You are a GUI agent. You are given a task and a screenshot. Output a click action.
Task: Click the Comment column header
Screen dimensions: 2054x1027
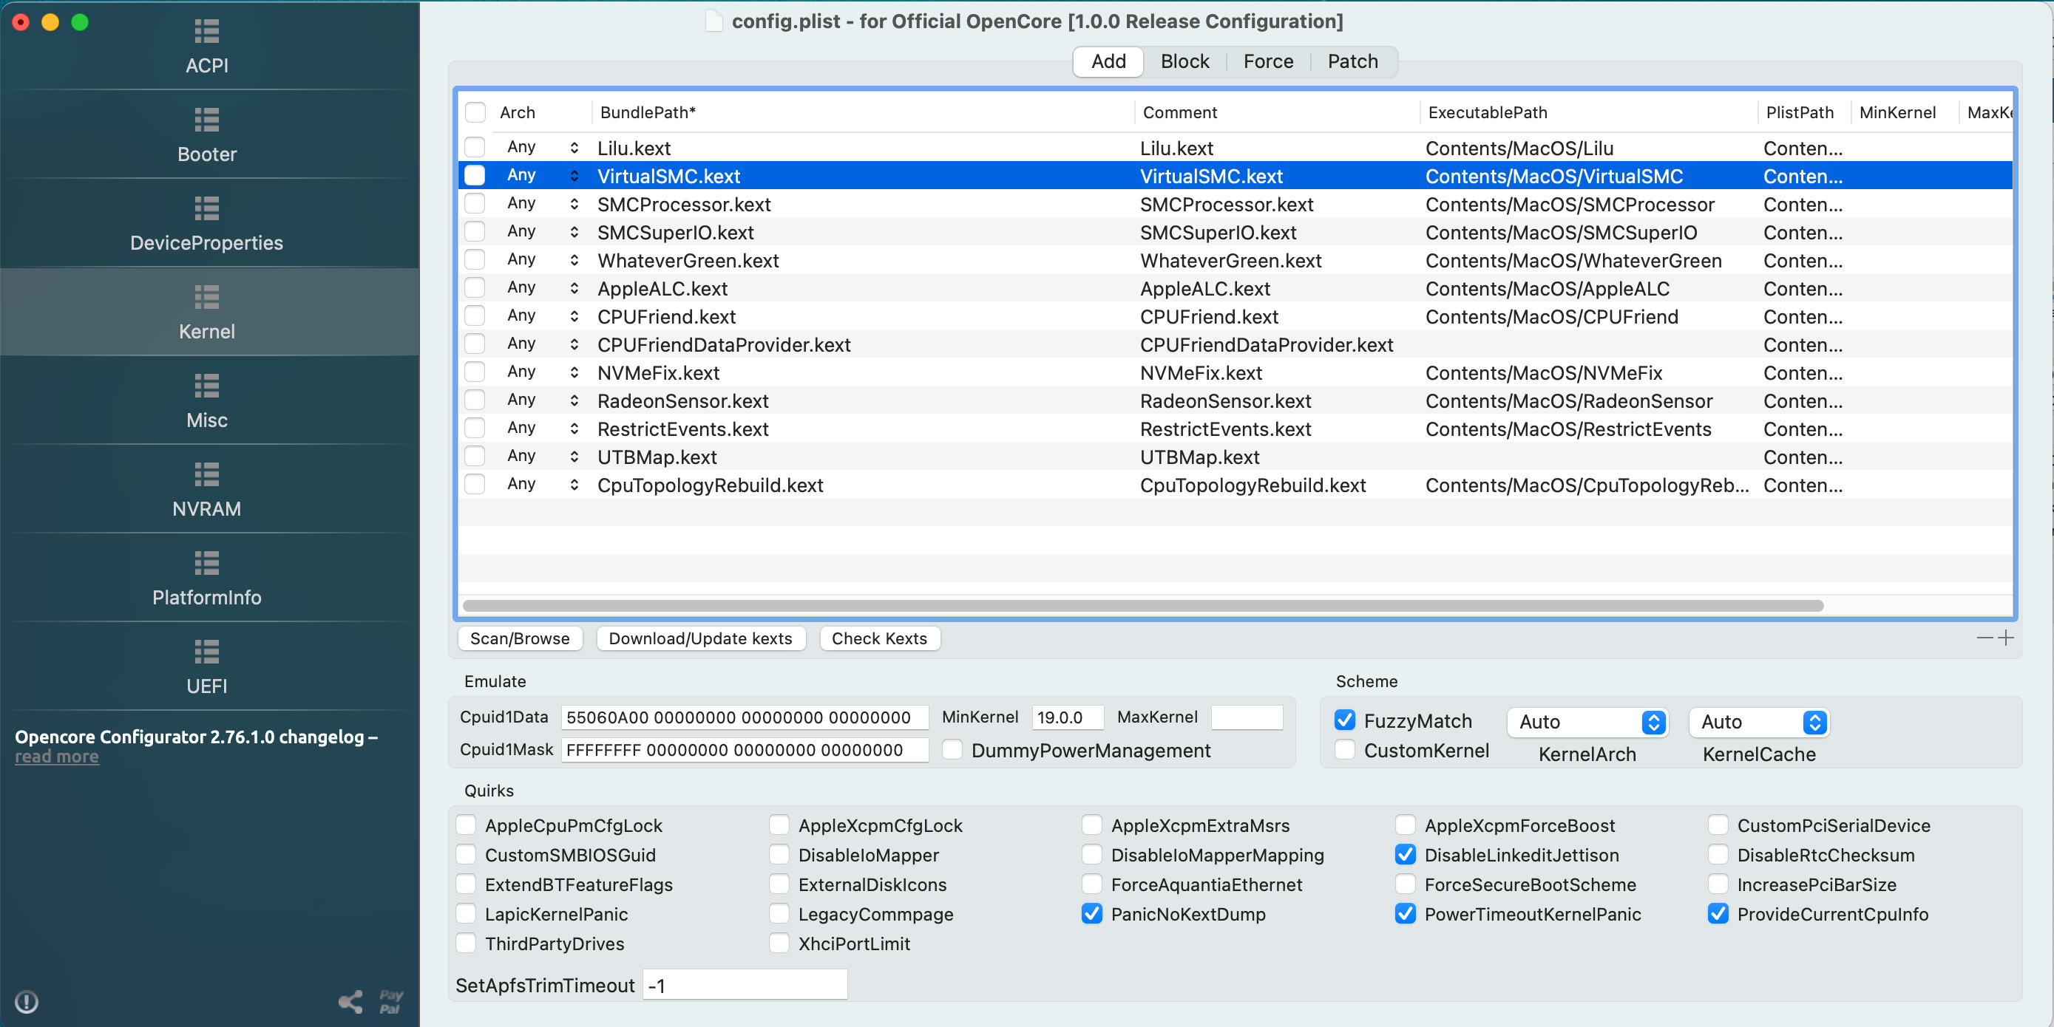tap(1278, 112)
